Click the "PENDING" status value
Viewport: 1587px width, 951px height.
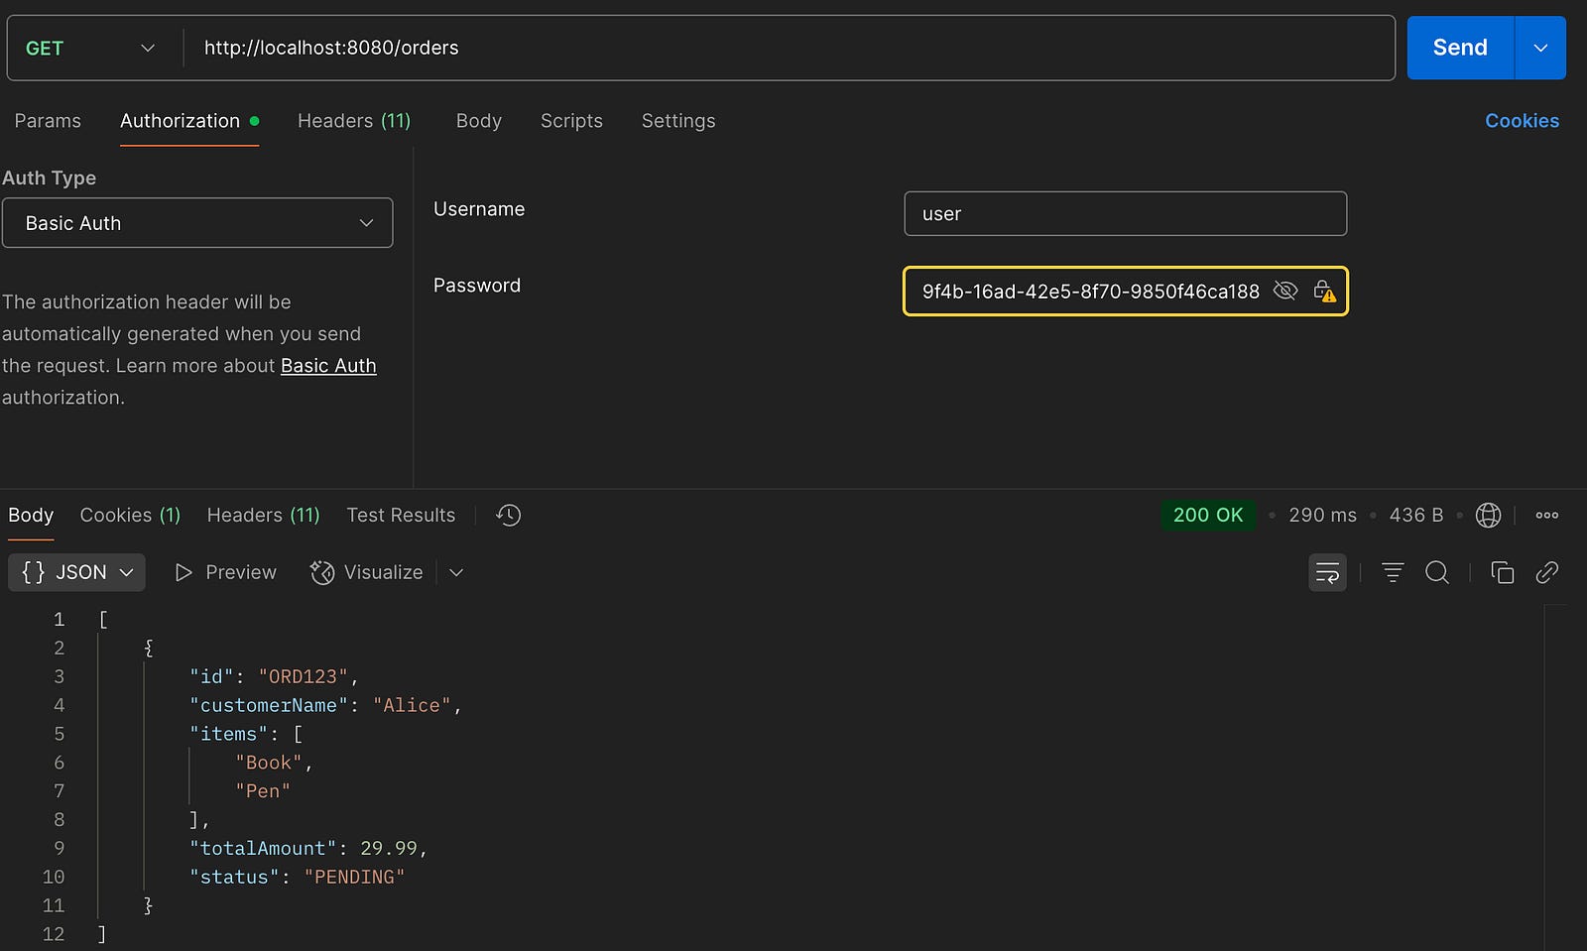pos(354,878)
